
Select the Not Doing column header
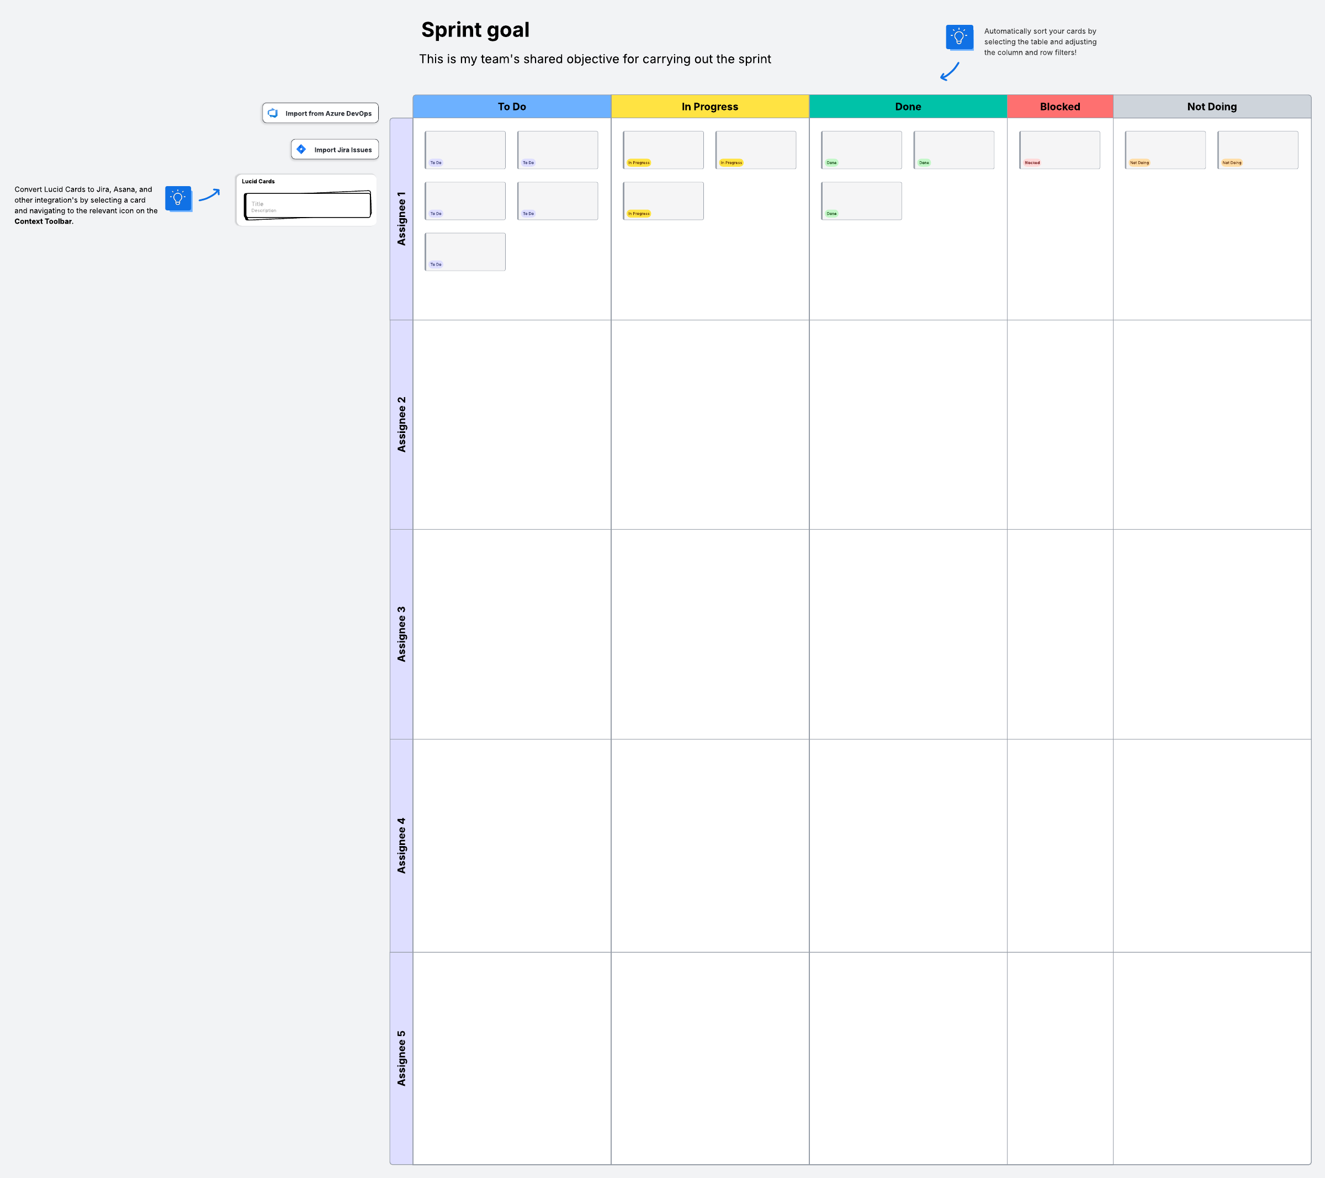(x=1211, y=107)
